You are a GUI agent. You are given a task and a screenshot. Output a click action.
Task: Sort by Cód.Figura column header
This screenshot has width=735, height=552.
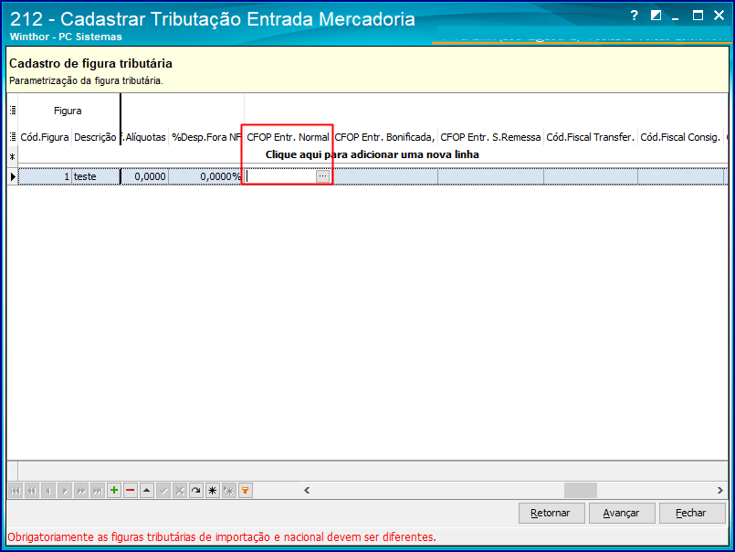pyautogui.click(x=45, y=137)
